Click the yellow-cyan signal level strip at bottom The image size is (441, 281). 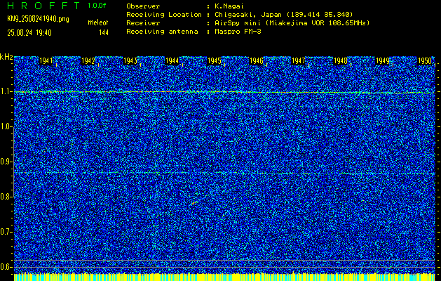[x=224, y=277]
